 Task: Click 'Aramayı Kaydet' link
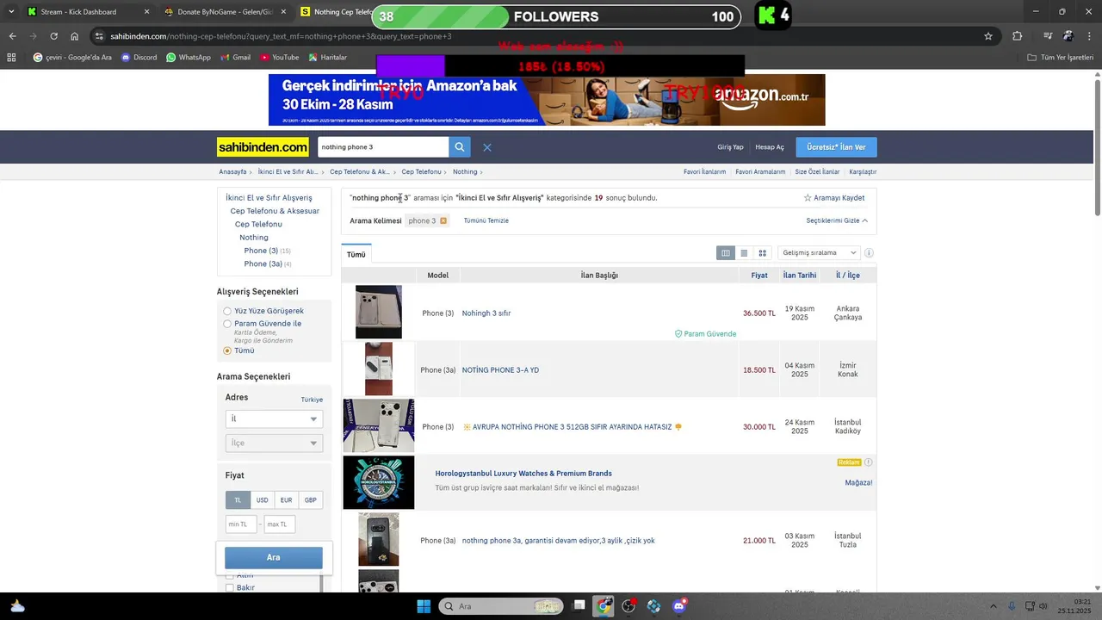834,198
